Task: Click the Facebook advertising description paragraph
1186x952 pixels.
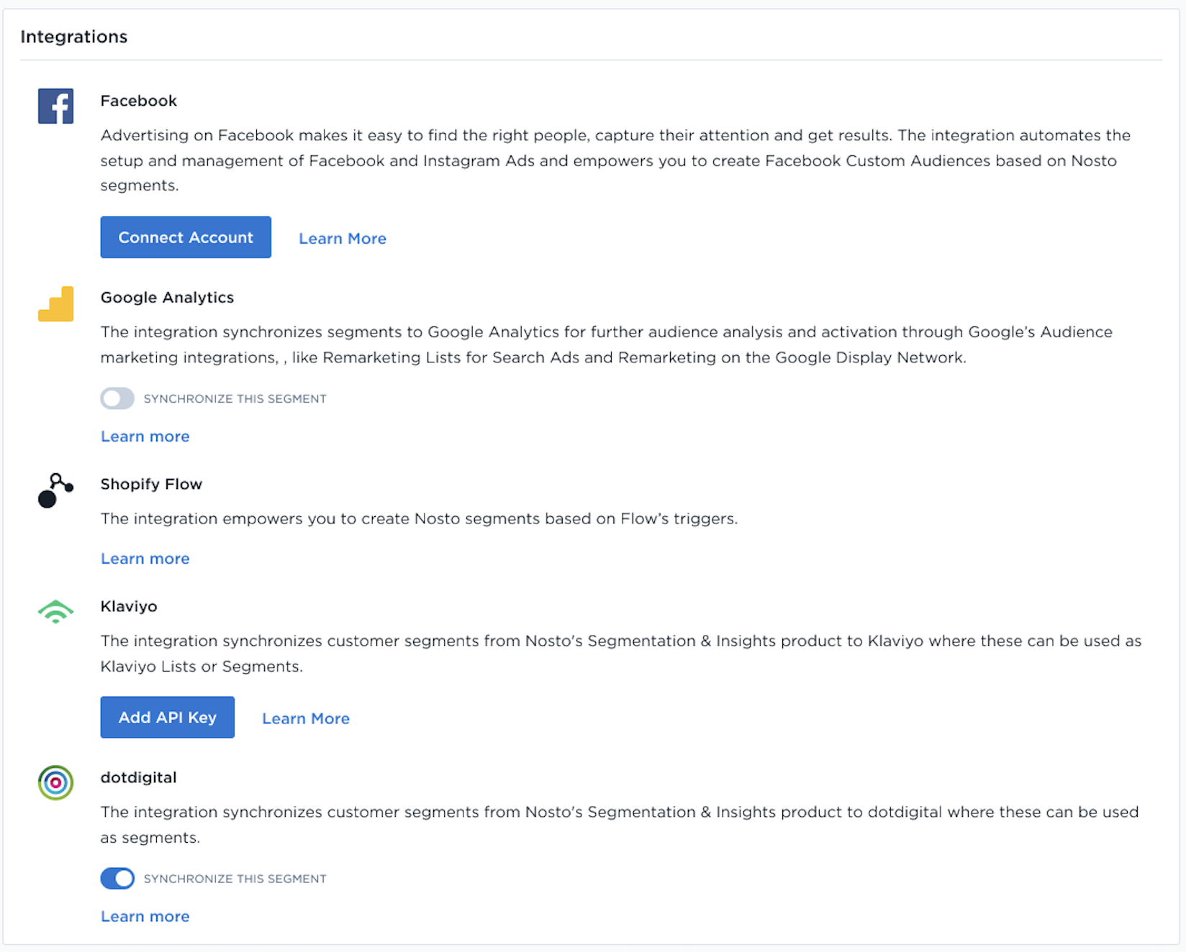Action: [615, 160]
